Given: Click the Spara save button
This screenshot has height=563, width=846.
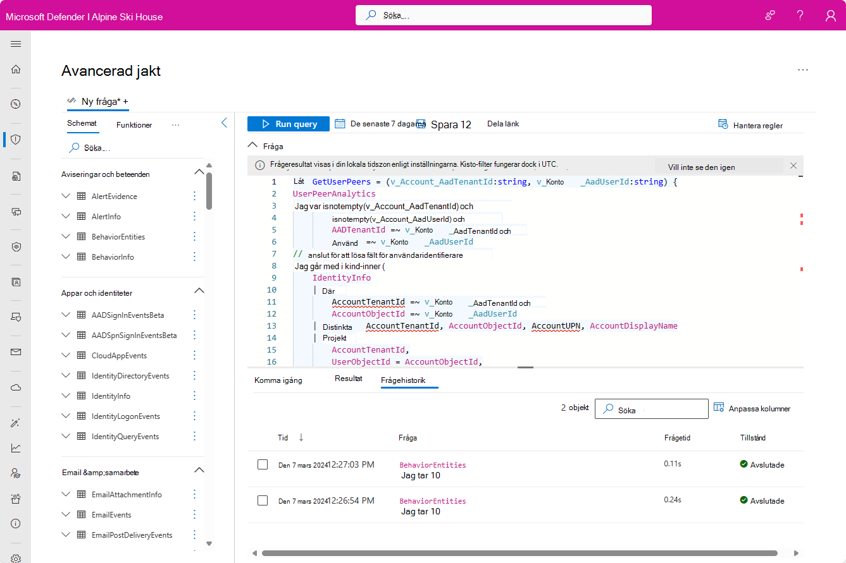Looking at the screenshot, I should click(x=444, y=124).
